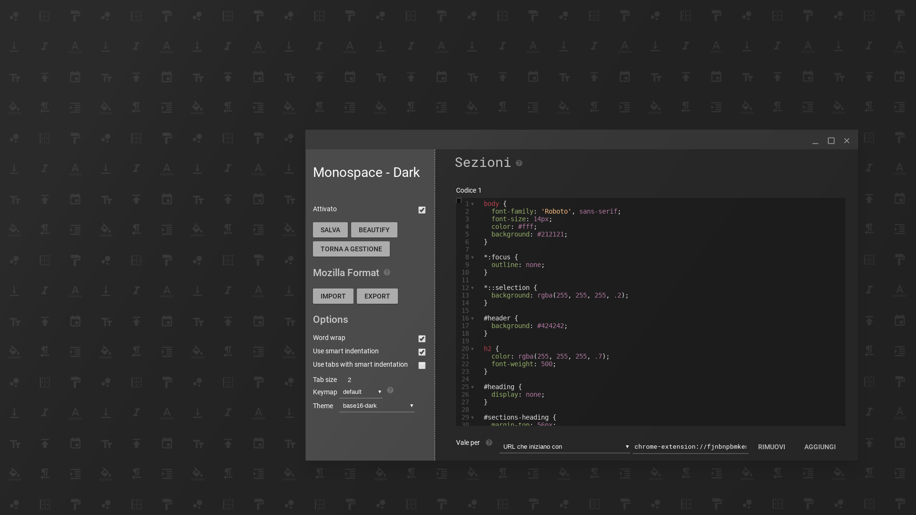Click the chrome-extension URL input field

(690, 447)
